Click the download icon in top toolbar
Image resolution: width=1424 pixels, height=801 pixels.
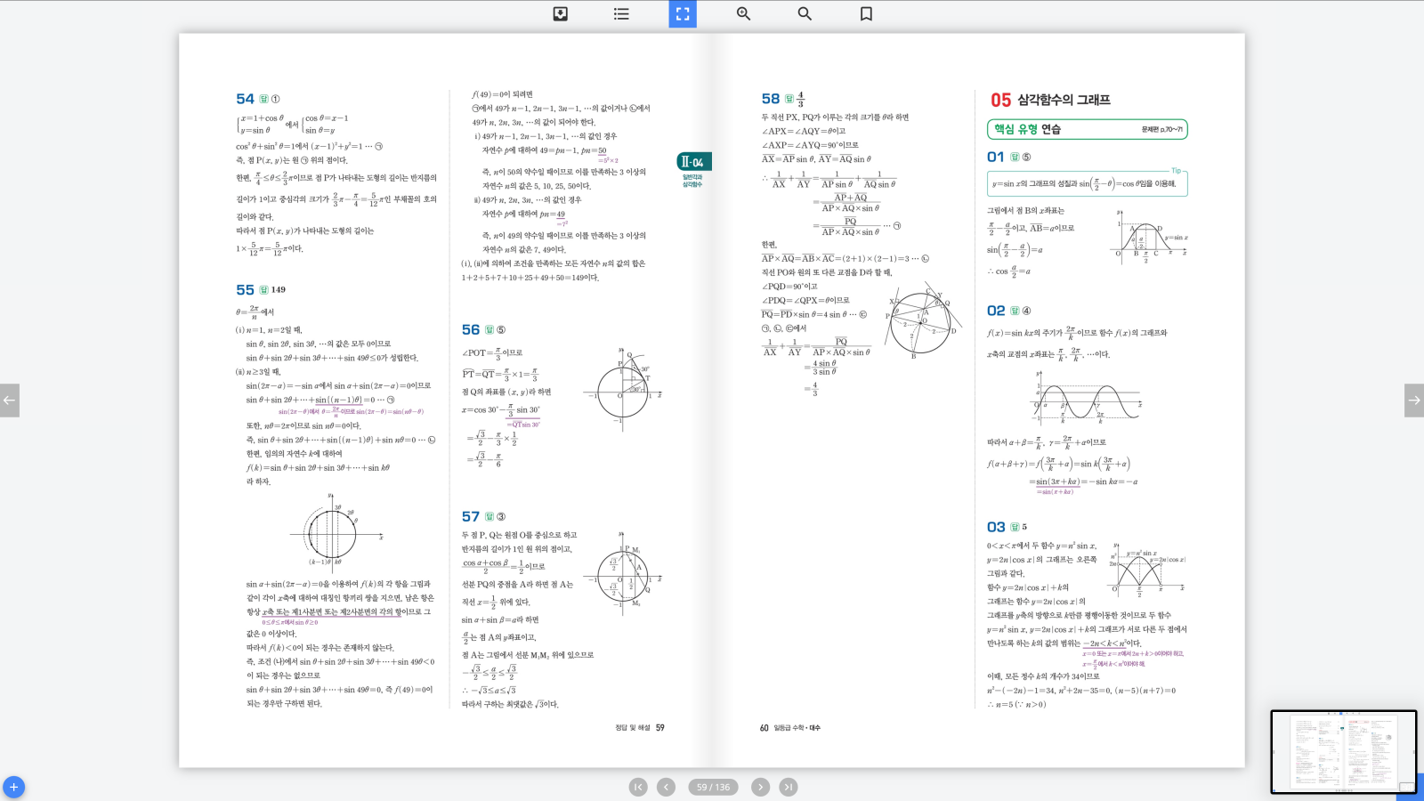(x=560, y=14)
